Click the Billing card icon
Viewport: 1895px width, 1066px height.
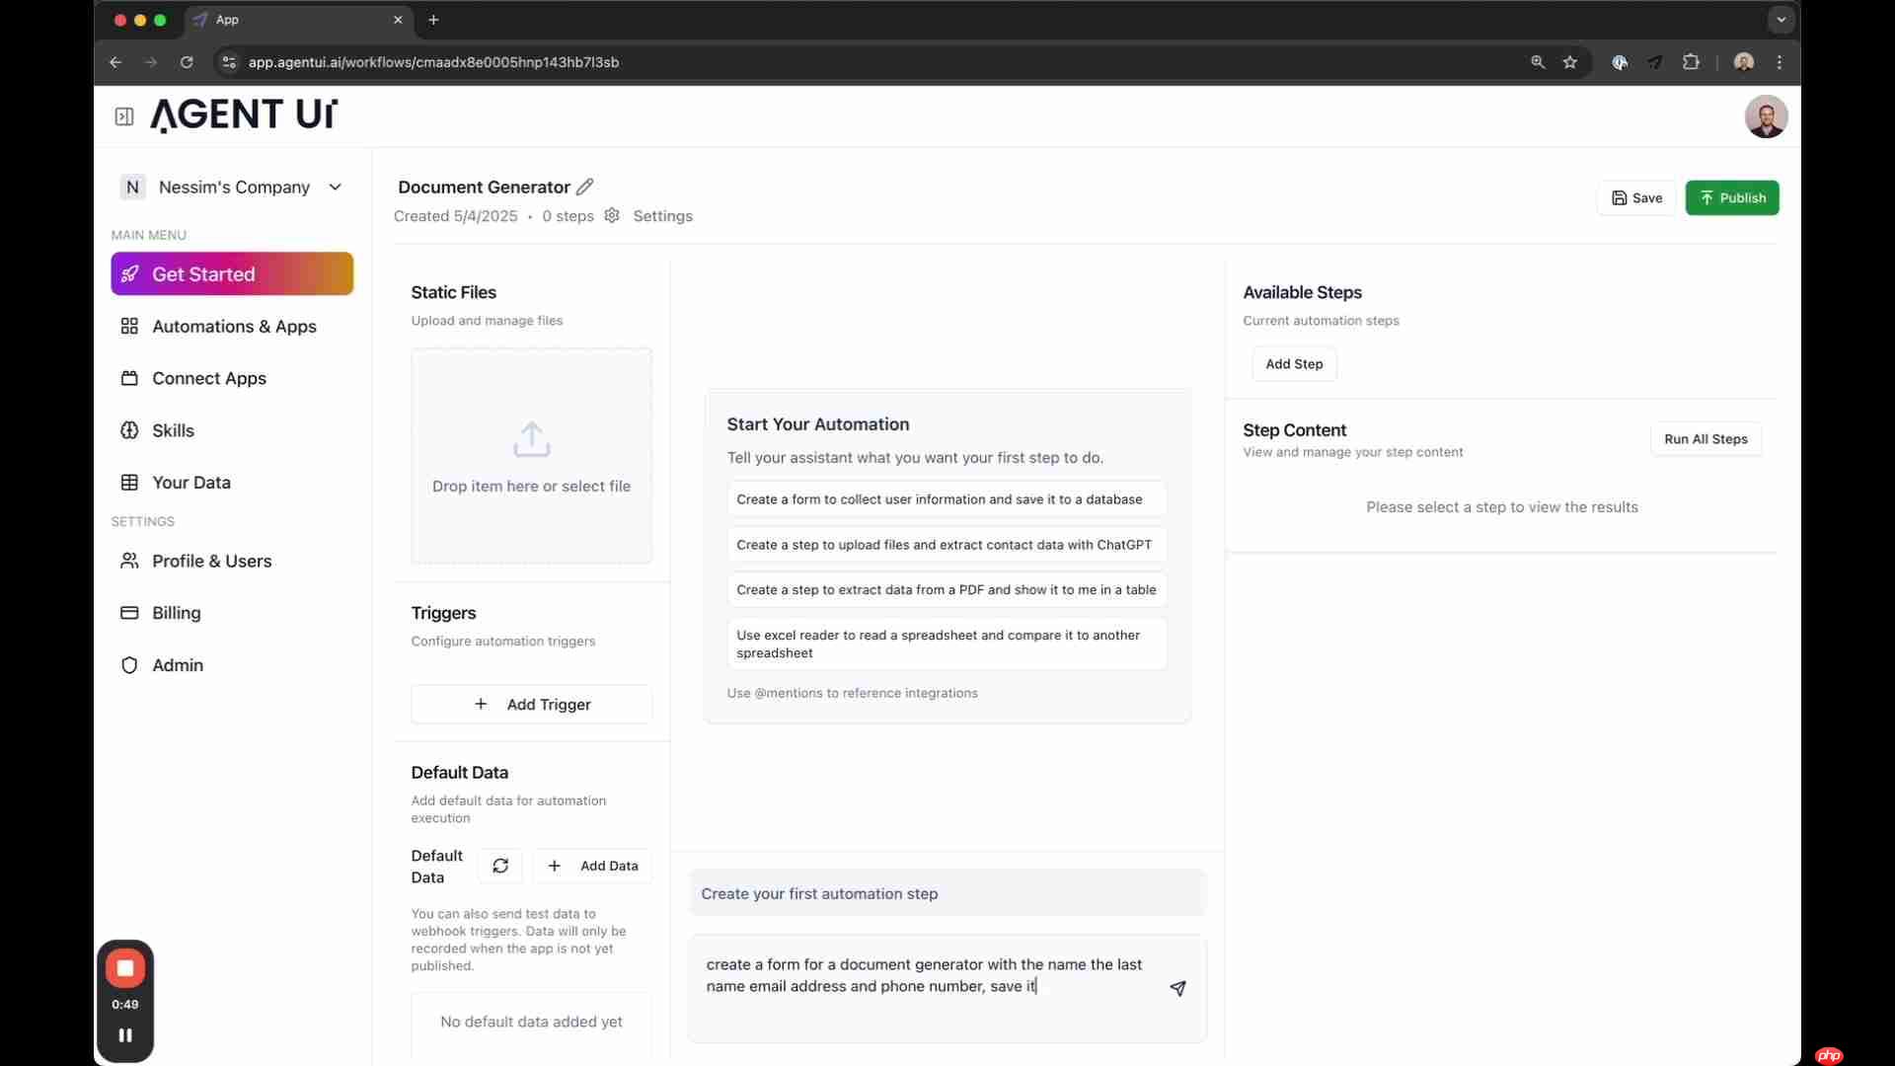point(129,613)
